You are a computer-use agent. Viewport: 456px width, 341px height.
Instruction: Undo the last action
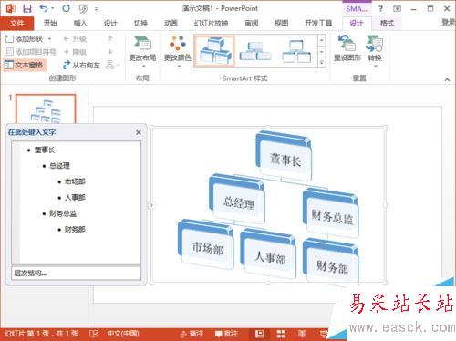[x=44, y=8]
